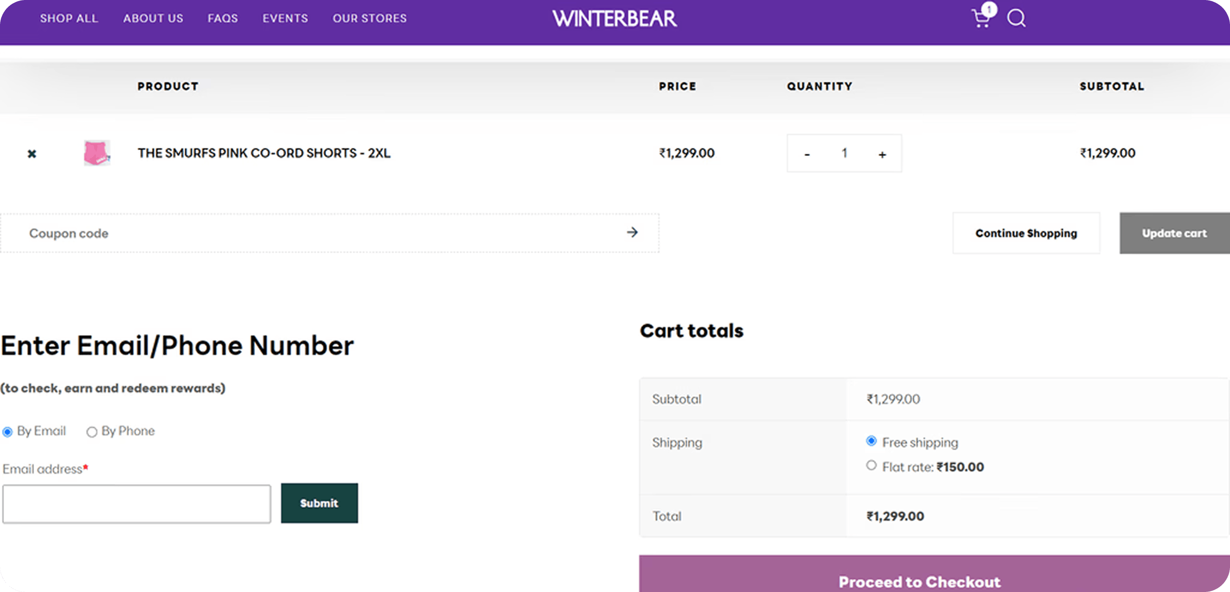
Task: Open the Our Stores menu item
Action: point(370,18)
